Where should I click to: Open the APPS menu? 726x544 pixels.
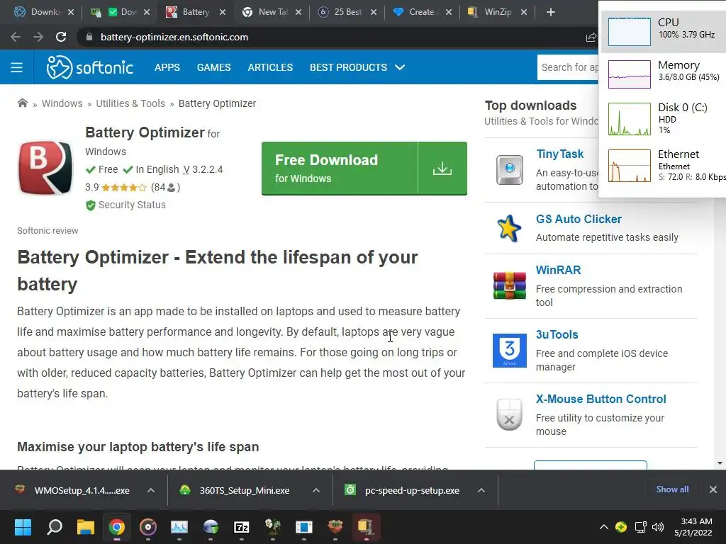[167, 67]
